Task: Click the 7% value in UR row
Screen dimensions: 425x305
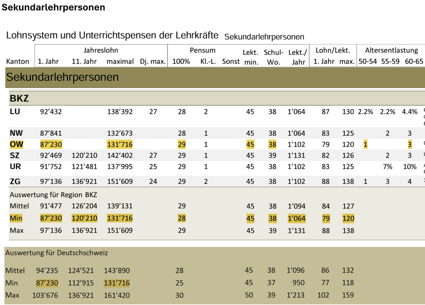Action: point(388,167)
